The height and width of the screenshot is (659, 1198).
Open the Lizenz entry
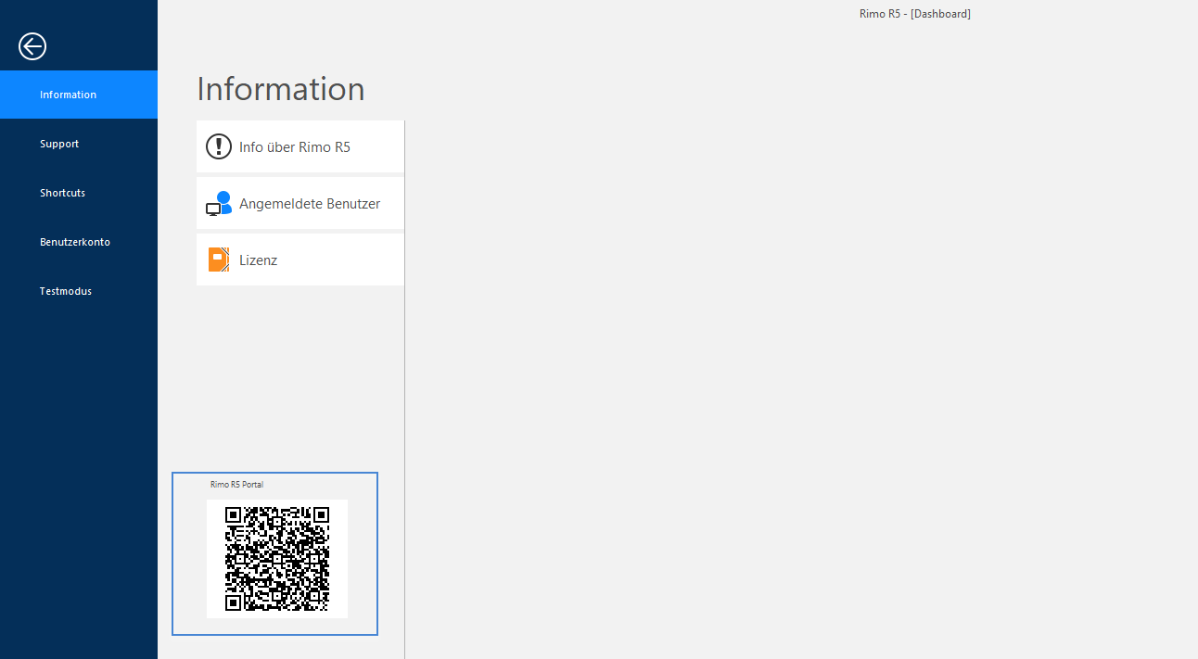coord(300,260)
